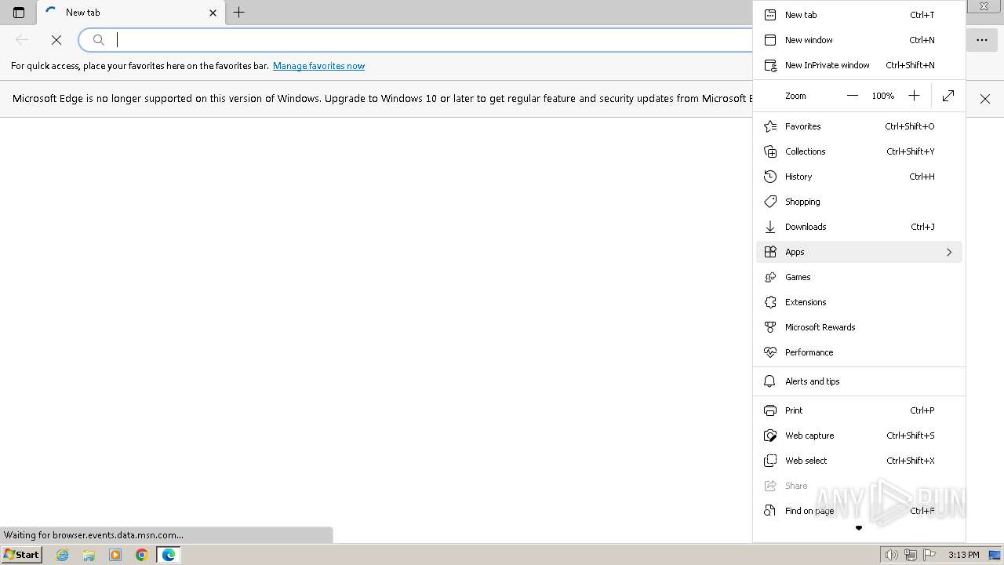Click the Collections icon in menu

(x=770, y=151)
